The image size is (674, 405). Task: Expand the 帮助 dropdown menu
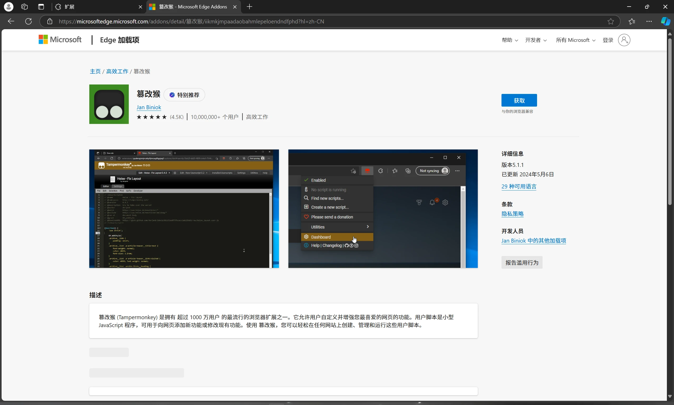click(510, 40)
